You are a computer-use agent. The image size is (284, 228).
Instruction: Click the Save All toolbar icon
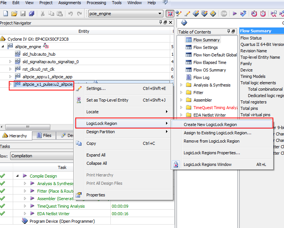[32, 14]
